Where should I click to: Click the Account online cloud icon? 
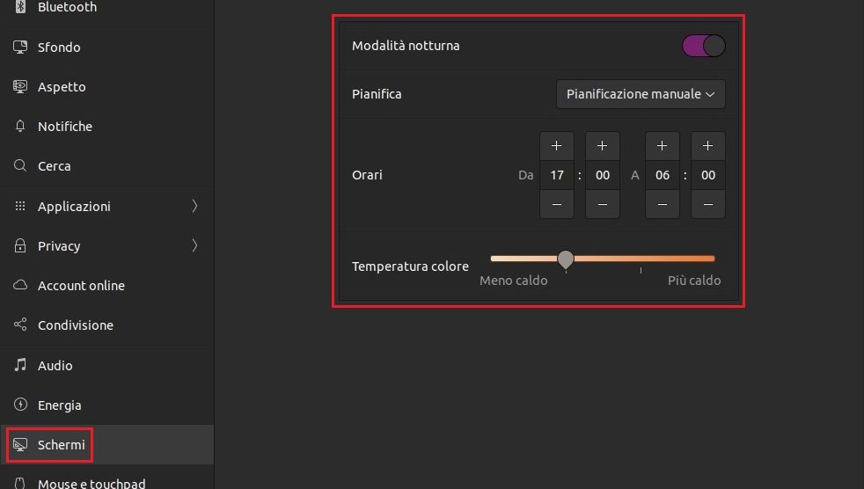tap(20, 286)
